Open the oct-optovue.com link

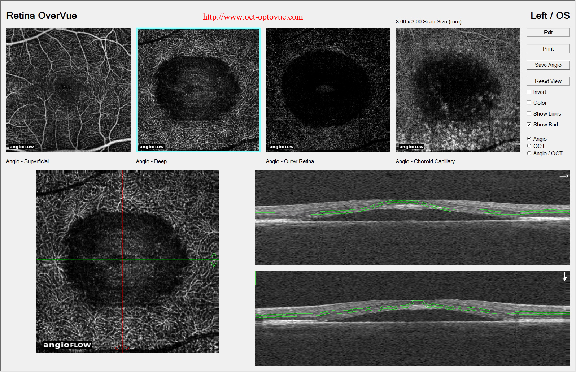pyautogui.click(x=253, y=17)
